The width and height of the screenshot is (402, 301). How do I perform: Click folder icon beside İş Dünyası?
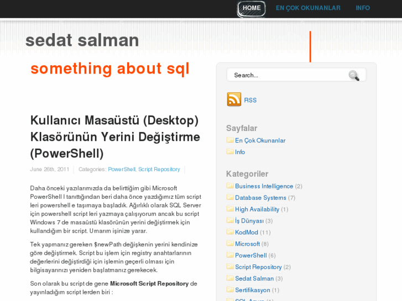(230, 220)
